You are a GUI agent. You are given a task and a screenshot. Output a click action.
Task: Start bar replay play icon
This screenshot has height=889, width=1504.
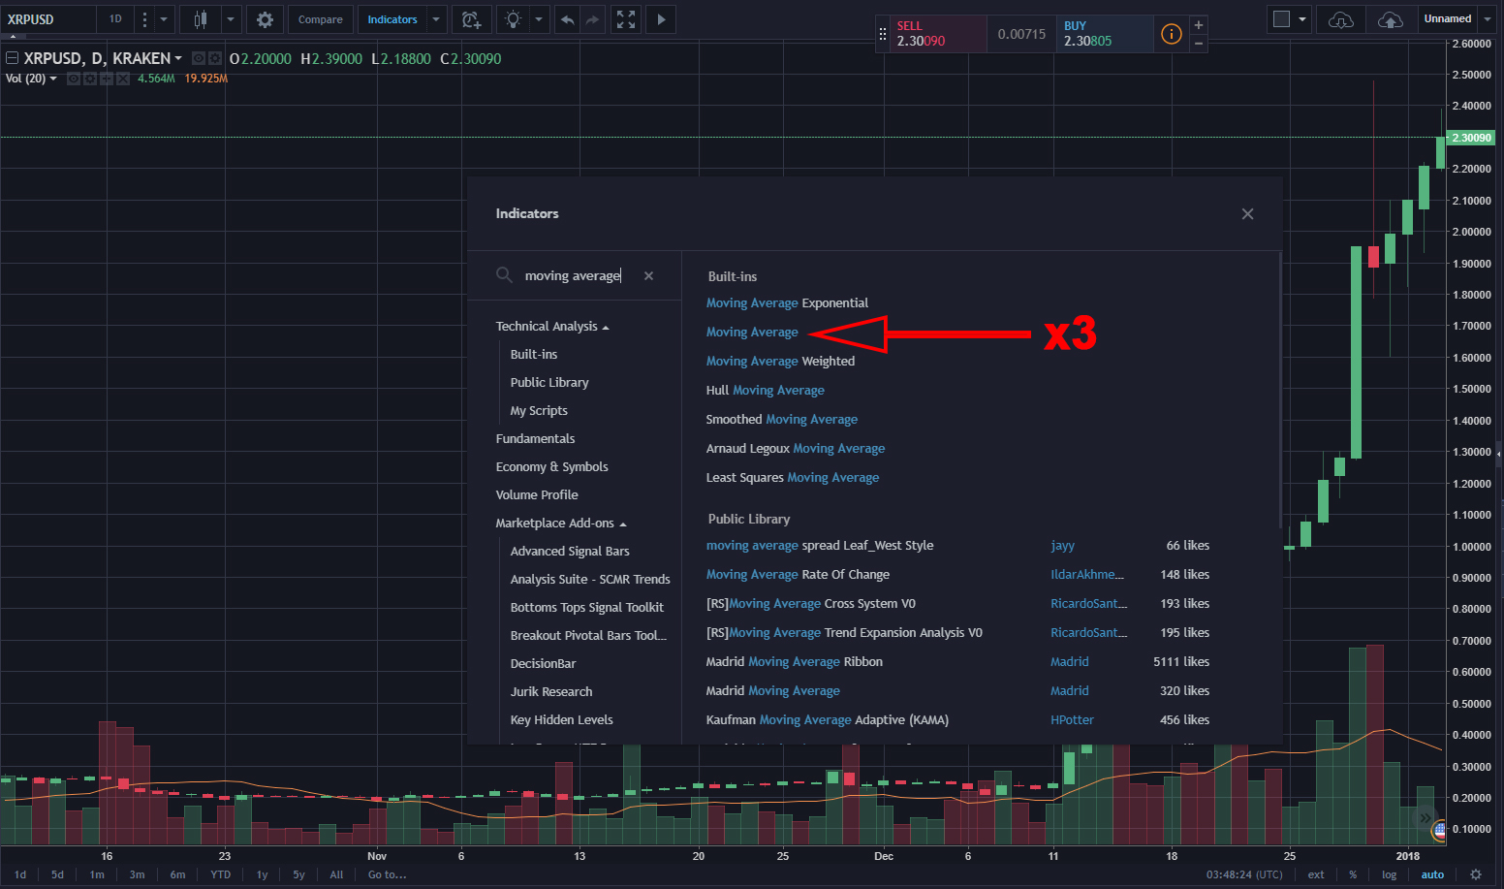661,19
